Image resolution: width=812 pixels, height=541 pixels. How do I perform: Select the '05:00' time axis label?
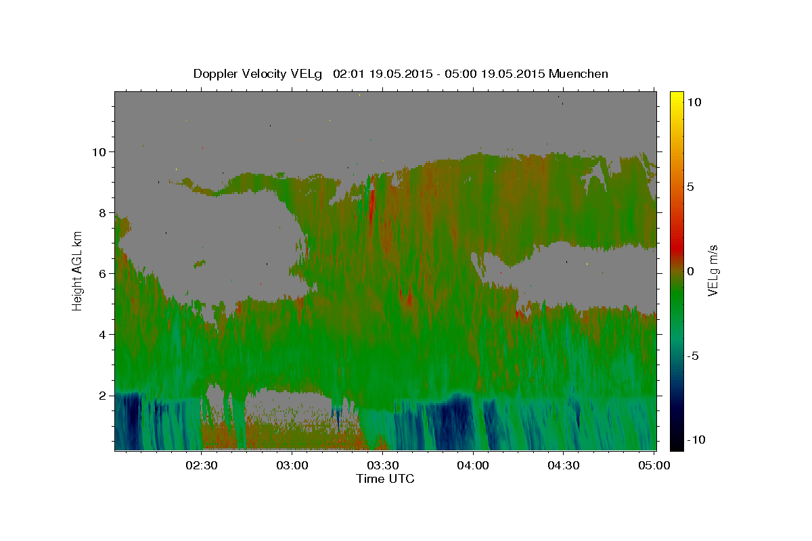tap(654, 465)
